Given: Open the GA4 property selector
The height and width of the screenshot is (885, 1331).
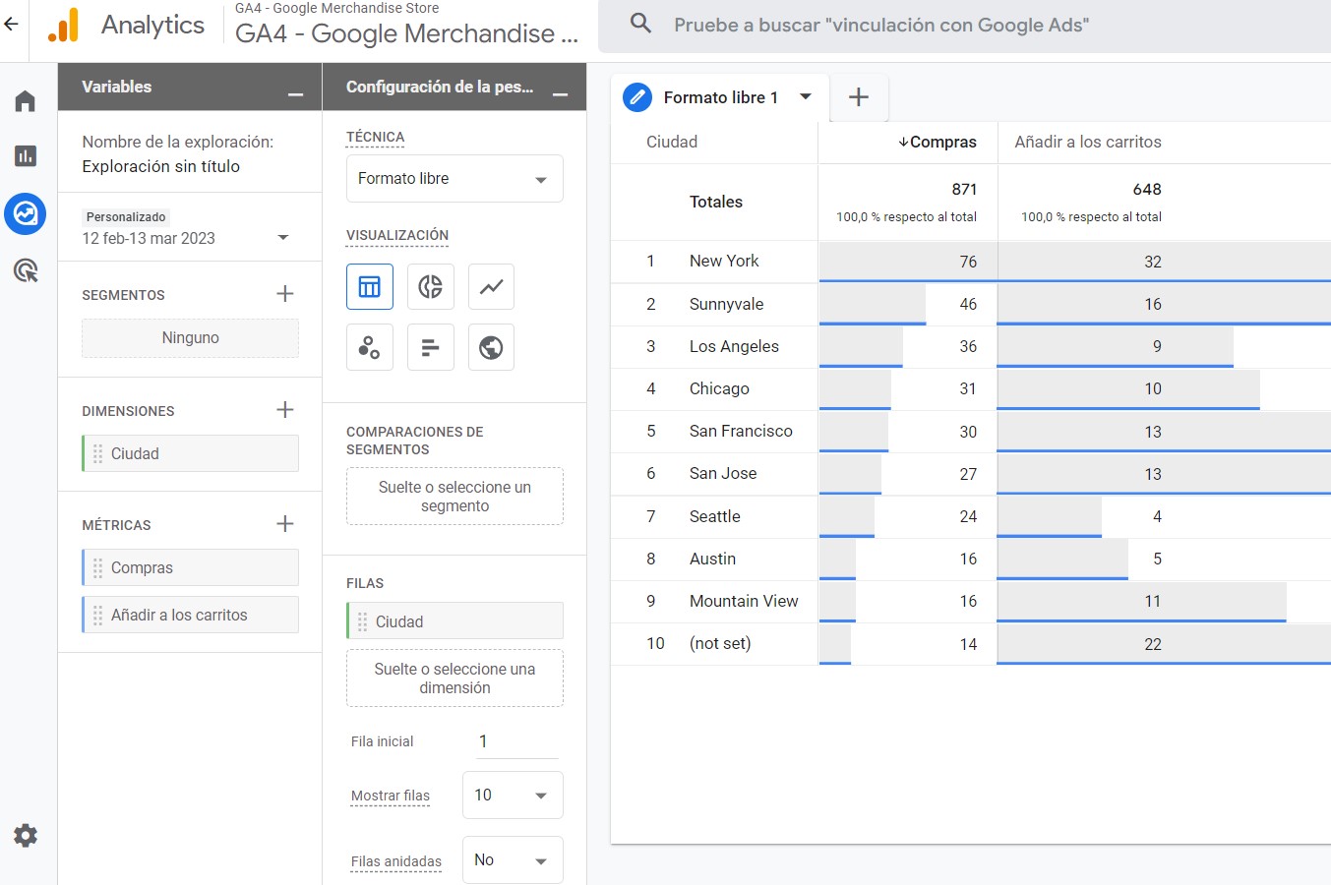Looking at the screenshot, I should 407,26.
